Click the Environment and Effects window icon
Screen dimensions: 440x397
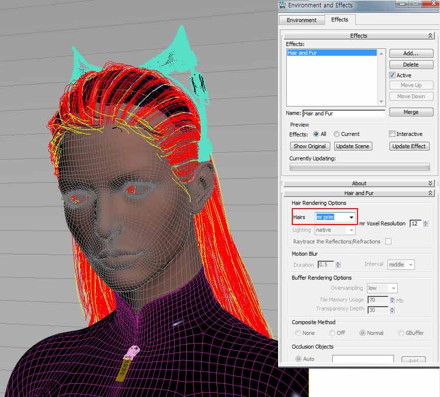click(x=282, y=5)
